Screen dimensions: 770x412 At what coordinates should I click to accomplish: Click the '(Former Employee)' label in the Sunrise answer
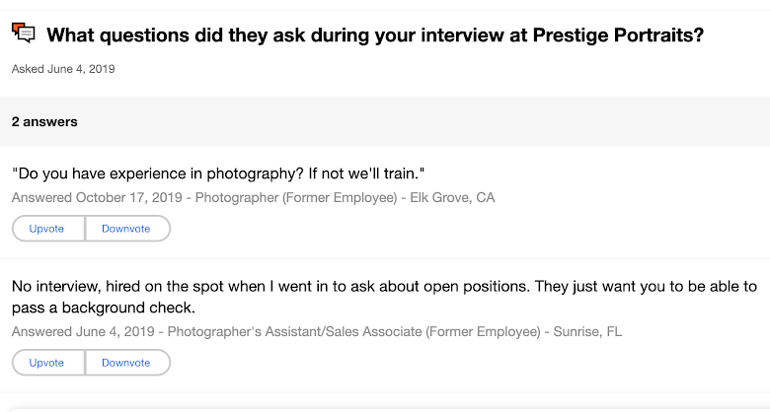(x=486, y=331)
